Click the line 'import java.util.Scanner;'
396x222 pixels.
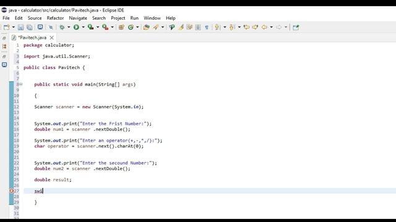coord(57,56)
